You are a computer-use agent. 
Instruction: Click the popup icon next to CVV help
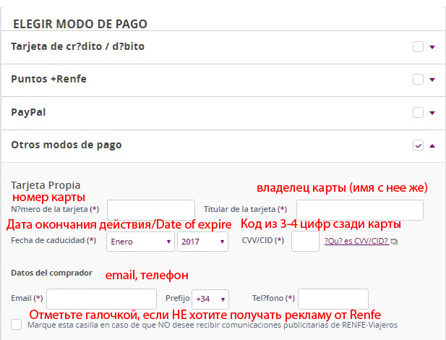click(394, 242)
